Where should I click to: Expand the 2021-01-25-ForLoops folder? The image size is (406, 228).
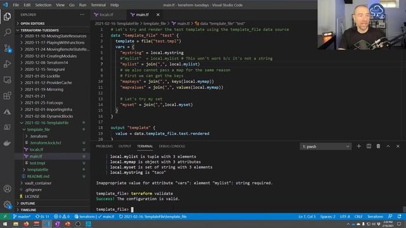[x=44, y=103]
